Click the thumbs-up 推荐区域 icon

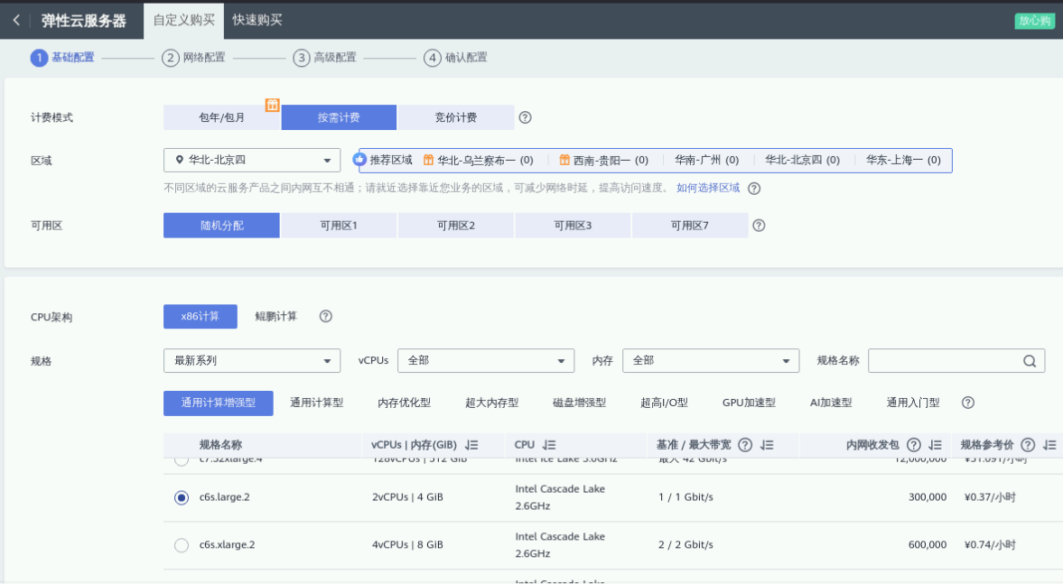tap(359, 159)
